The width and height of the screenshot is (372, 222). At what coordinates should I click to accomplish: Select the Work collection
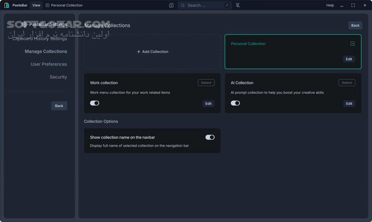click(x=206, y=83)
